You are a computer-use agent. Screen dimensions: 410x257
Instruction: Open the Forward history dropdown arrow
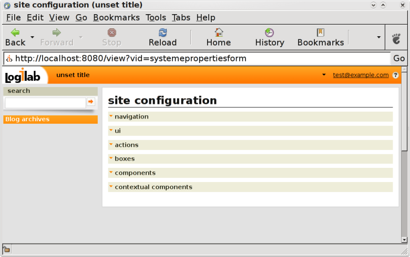tap(81, 37)
